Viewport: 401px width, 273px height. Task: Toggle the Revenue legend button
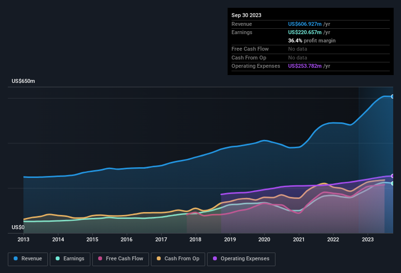pos(28,259)
